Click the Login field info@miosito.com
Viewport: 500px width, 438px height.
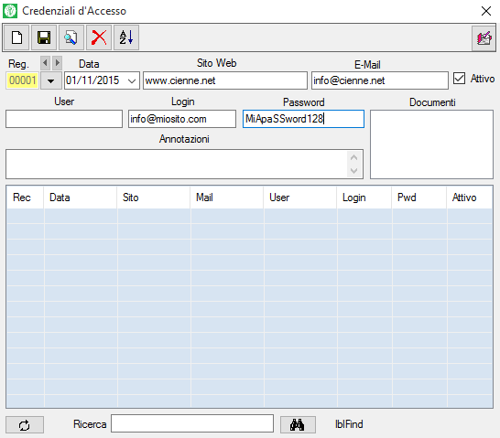181,119
